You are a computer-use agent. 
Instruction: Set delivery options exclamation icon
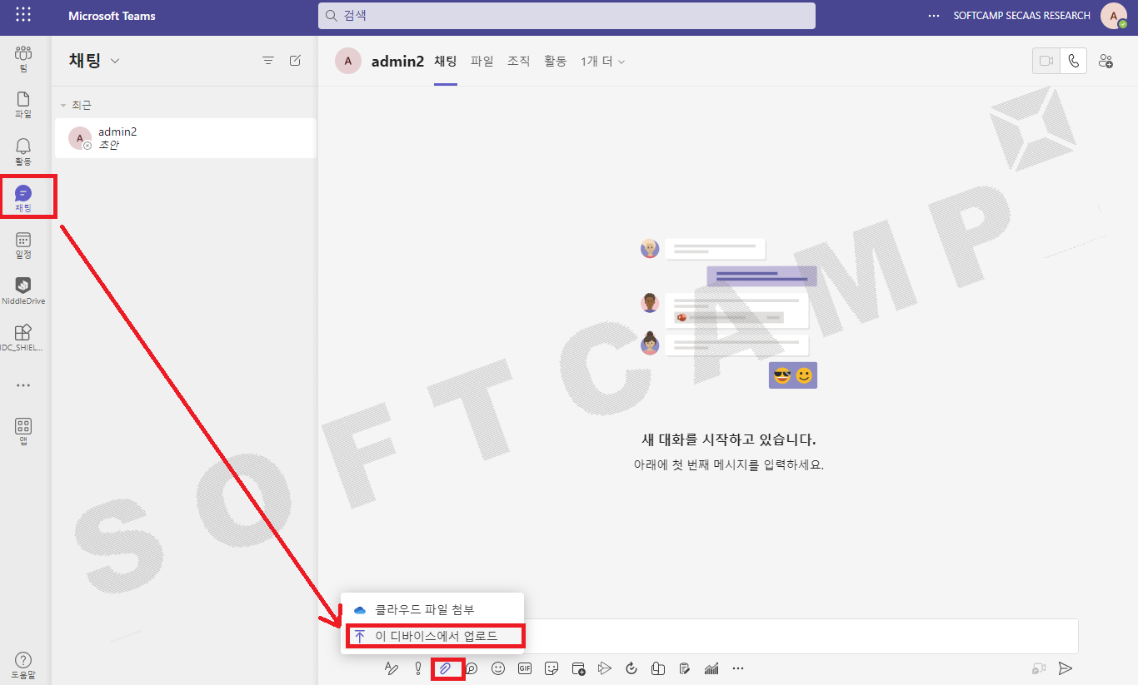point(418,668)
